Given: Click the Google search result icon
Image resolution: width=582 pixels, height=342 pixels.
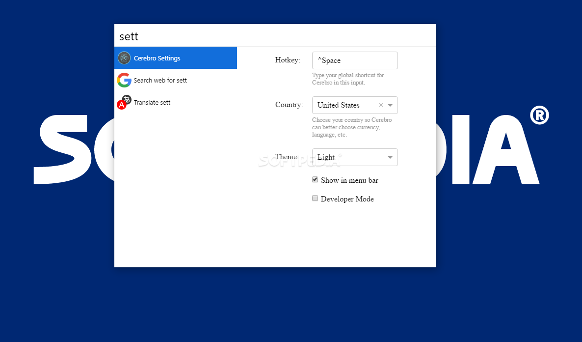Looking at the screenshot, I should point(124,80).
